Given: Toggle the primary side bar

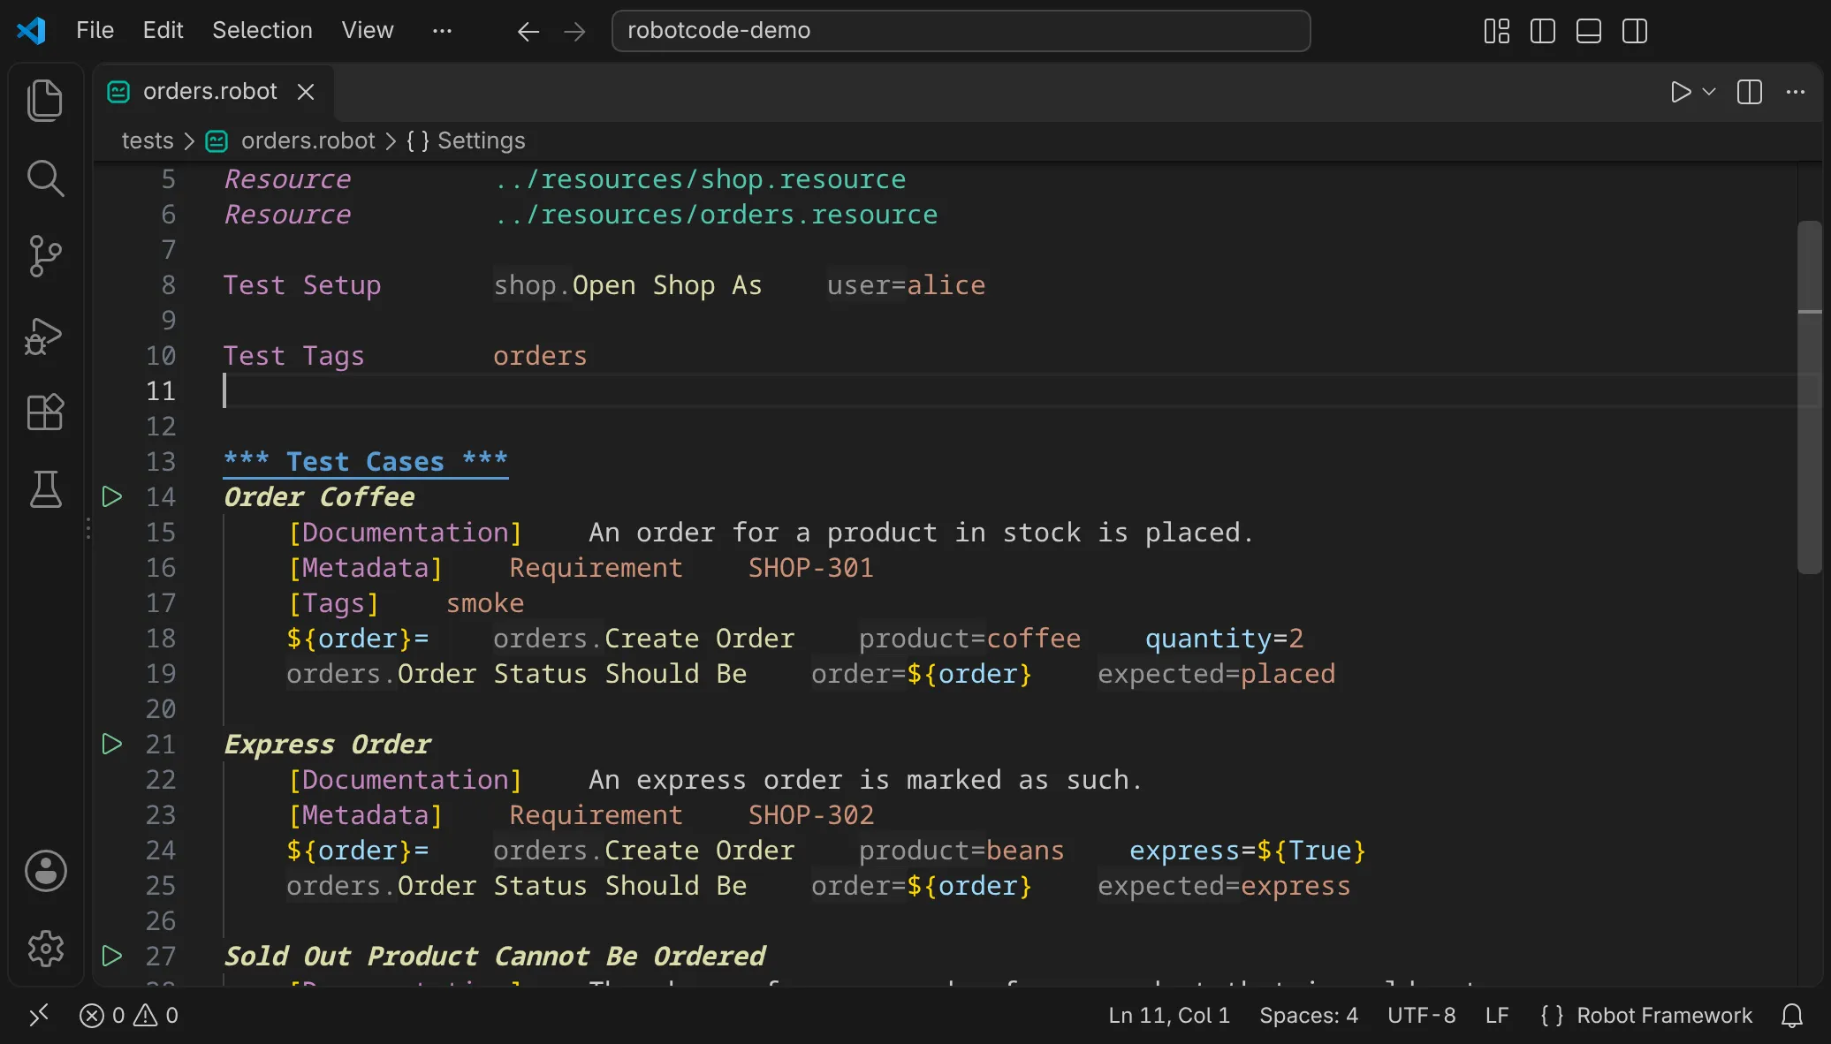Looking at the screenshot, I should click(1542, 31).
